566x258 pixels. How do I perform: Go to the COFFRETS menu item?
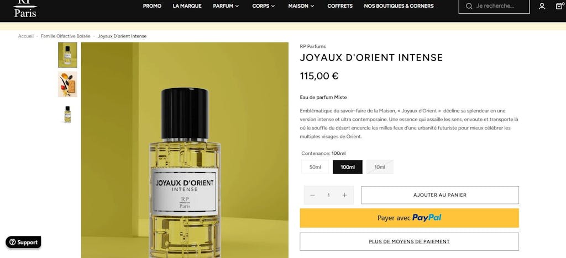(x=340, y=6)
